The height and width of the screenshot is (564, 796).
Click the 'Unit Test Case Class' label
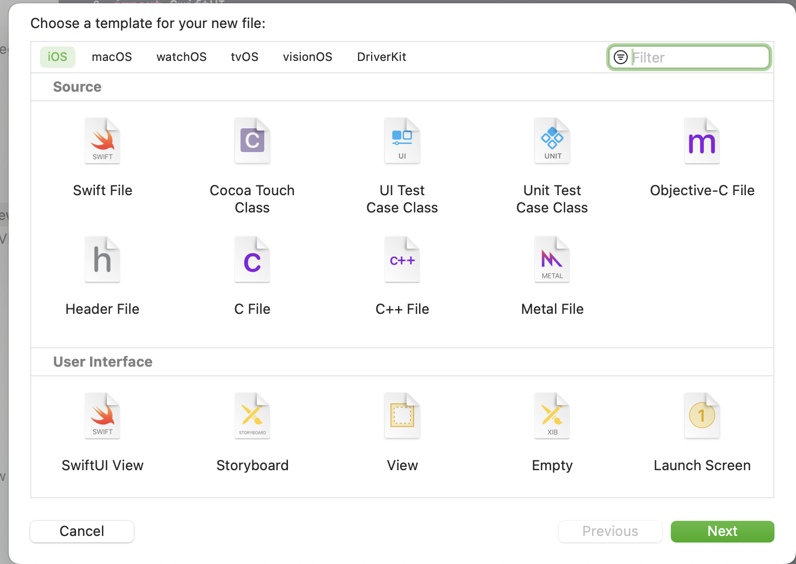pyautogui.click(x=552, y=199)
